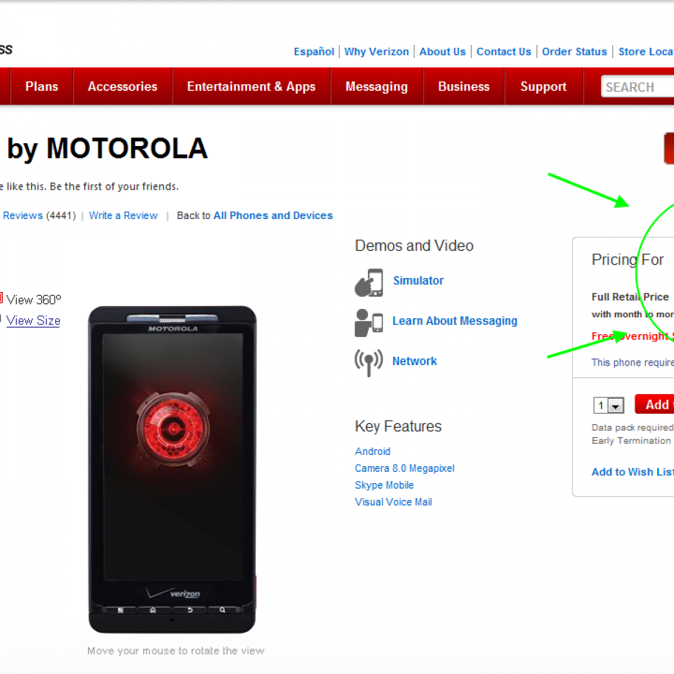Select the View 360° option

point(33,299)
